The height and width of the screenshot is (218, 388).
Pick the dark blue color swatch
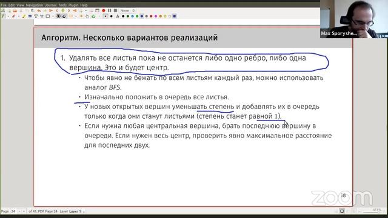coord(142,16)
